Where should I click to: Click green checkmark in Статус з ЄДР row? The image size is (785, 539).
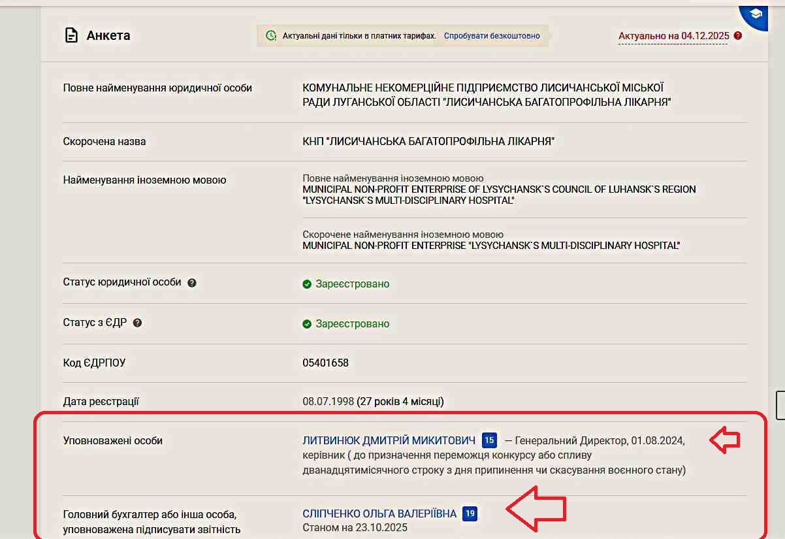coord(307,324)
